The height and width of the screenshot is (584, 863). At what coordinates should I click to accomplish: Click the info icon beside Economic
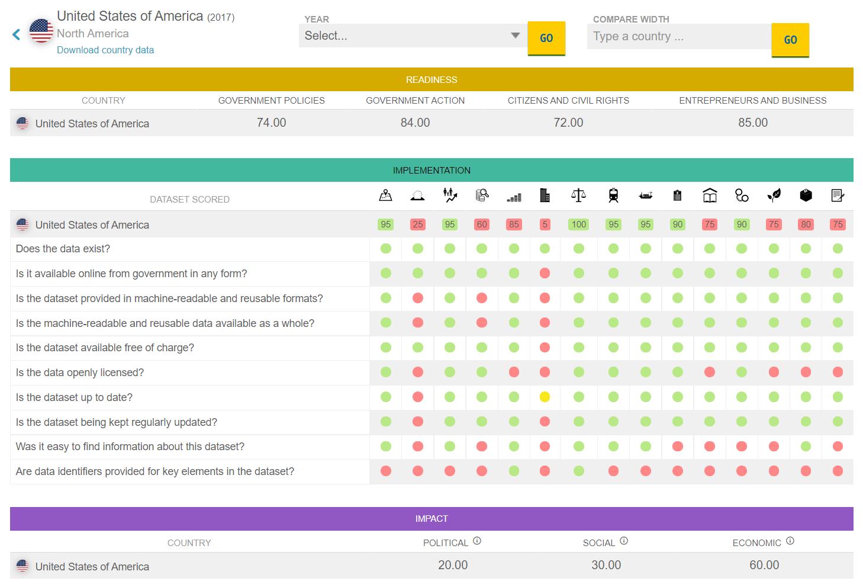[790, 541]
